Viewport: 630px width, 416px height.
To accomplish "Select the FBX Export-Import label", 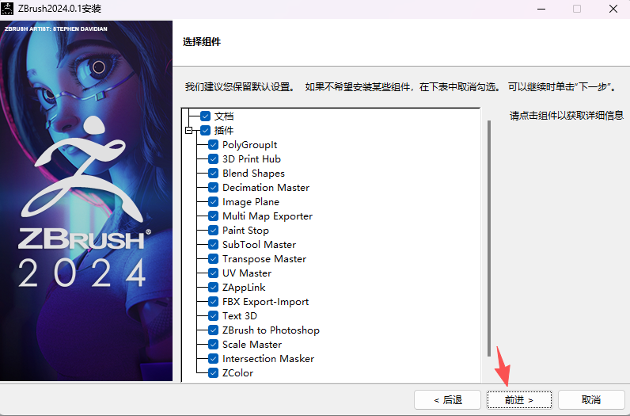I will coord(266,302).
